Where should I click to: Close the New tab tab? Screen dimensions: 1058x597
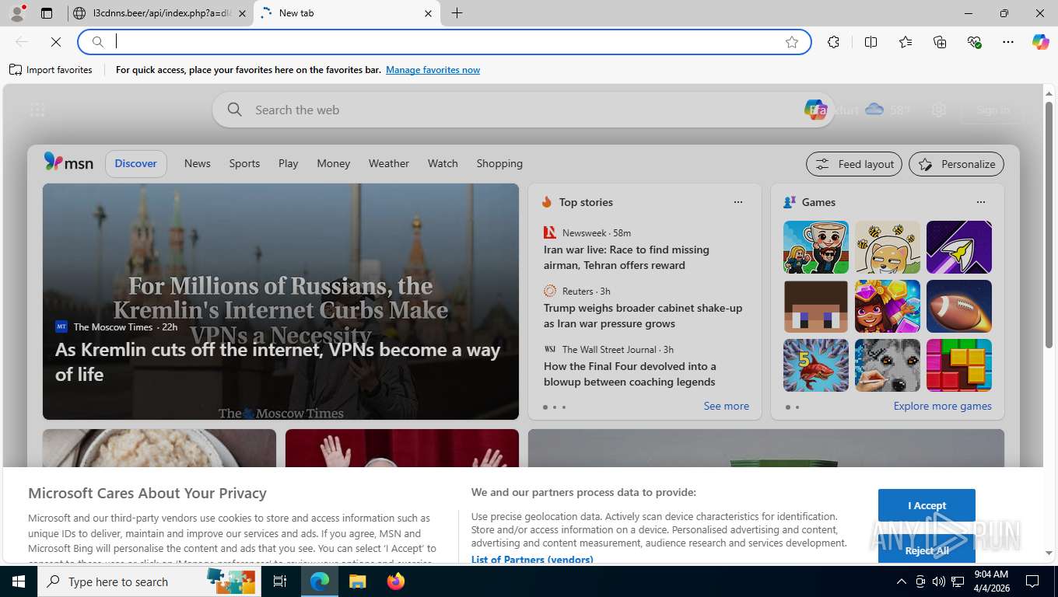tap(428, 13)
